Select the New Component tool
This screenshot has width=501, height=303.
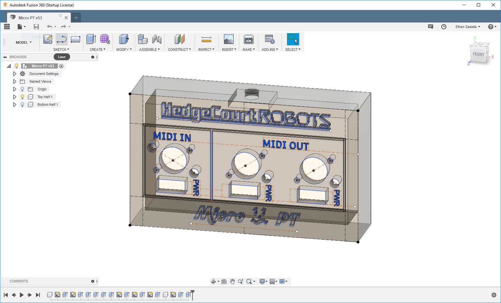pyautogui.click(x=143, y=39)
